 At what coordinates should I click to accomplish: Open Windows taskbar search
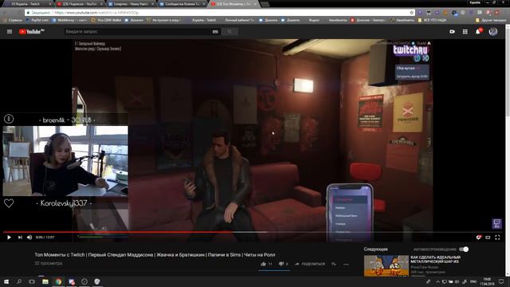(19, 281)
